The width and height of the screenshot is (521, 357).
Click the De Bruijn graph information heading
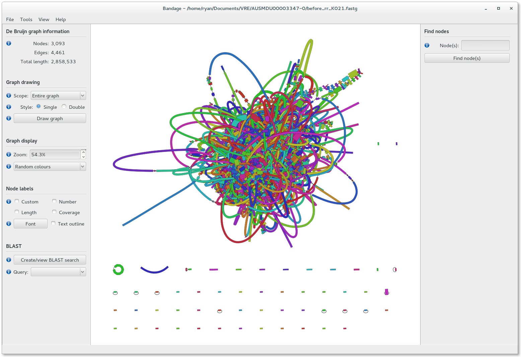tap(38, 31)
